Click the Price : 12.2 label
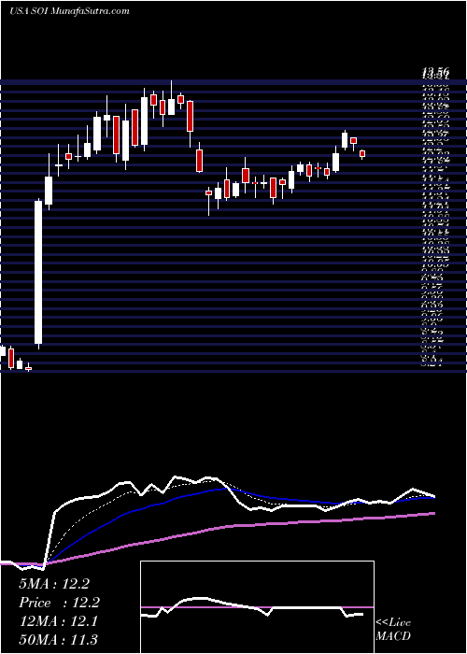Viewport: 467px width, 654px height. click(59, 603)
